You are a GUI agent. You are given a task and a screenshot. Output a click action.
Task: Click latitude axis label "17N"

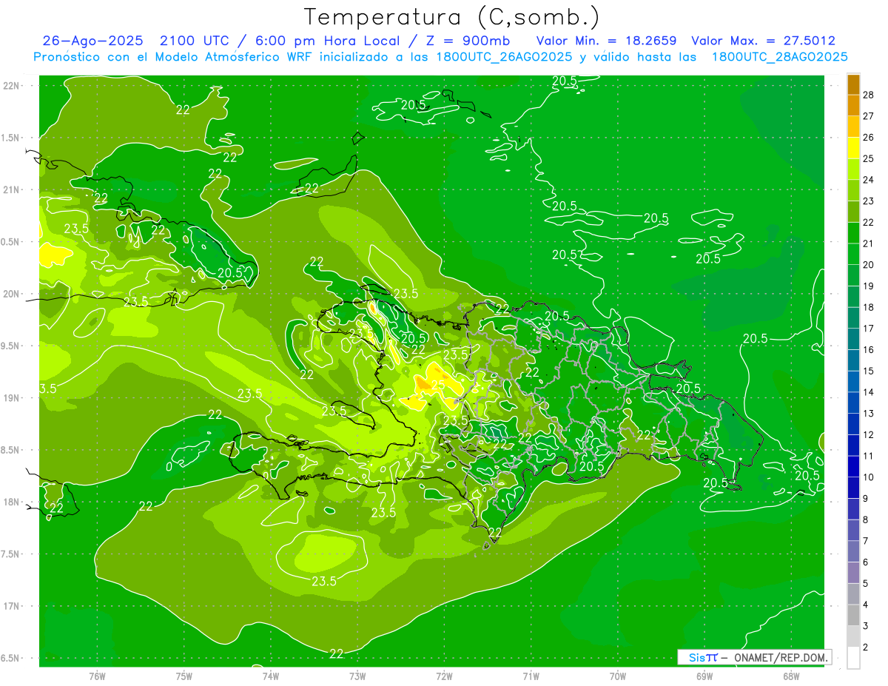click(x=12, y=606)
